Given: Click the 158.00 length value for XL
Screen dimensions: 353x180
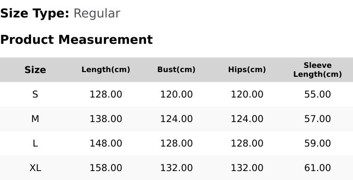Looking at the screenshot, I should coord(106,168).
